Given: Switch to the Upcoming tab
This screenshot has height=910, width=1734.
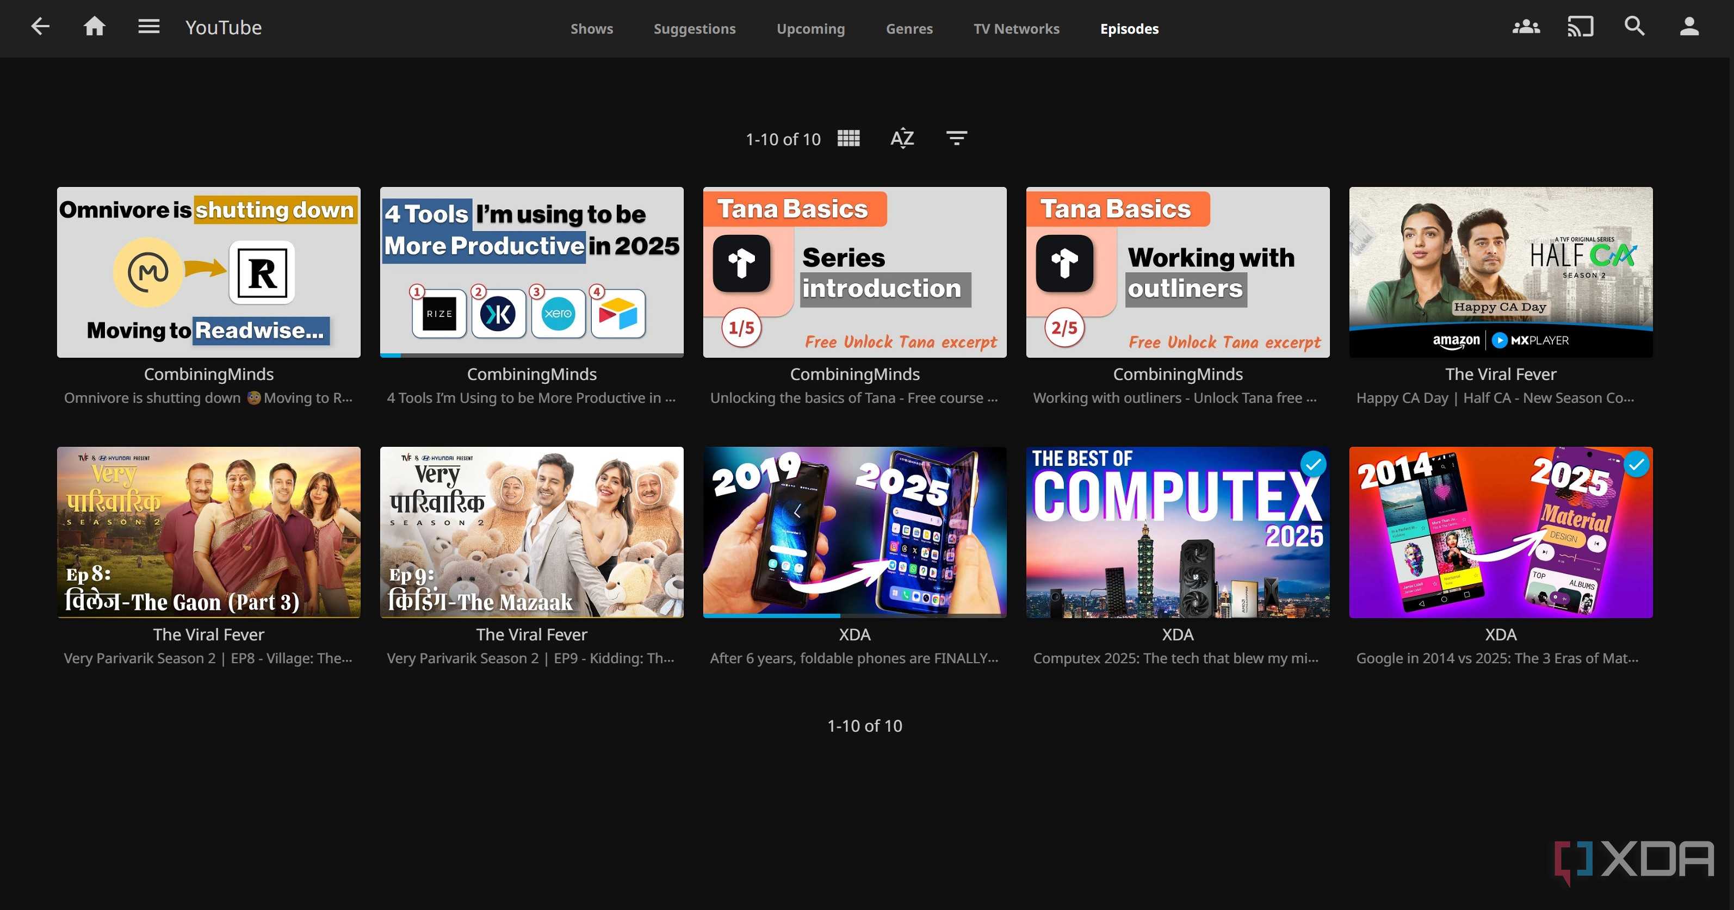Looking at the screenshot, I should (810, 29).
